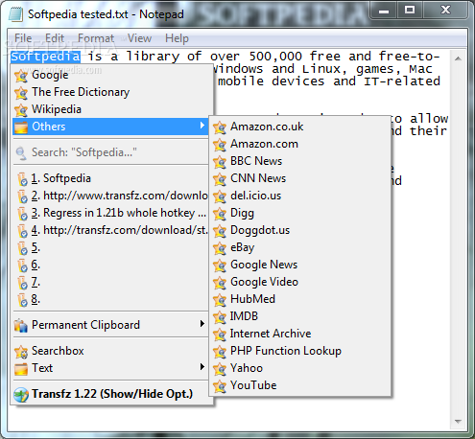The image size is (475, 439).
Task: Search with Google from the menu
Action: (x=112, y=75)
